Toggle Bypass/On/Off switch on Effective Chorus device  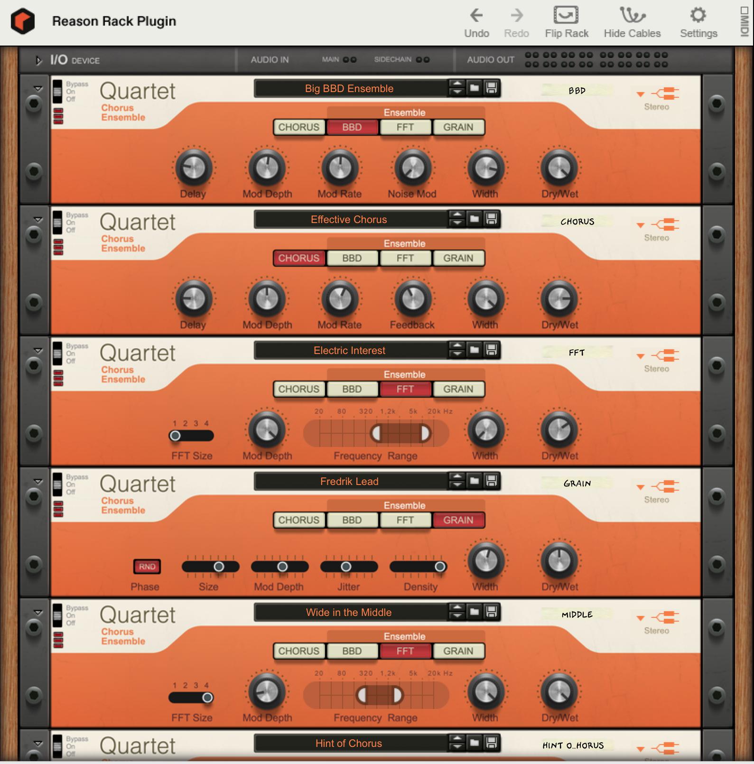(x=57, y=222)
